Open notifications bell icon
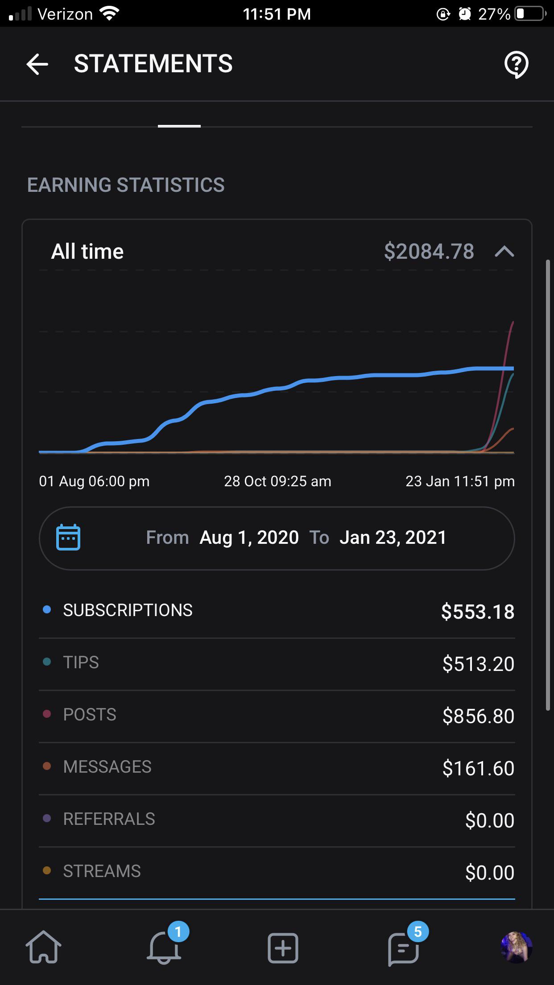Image resolution: width=554 pixels, height=985 pixels. click(x=164, y=947)
